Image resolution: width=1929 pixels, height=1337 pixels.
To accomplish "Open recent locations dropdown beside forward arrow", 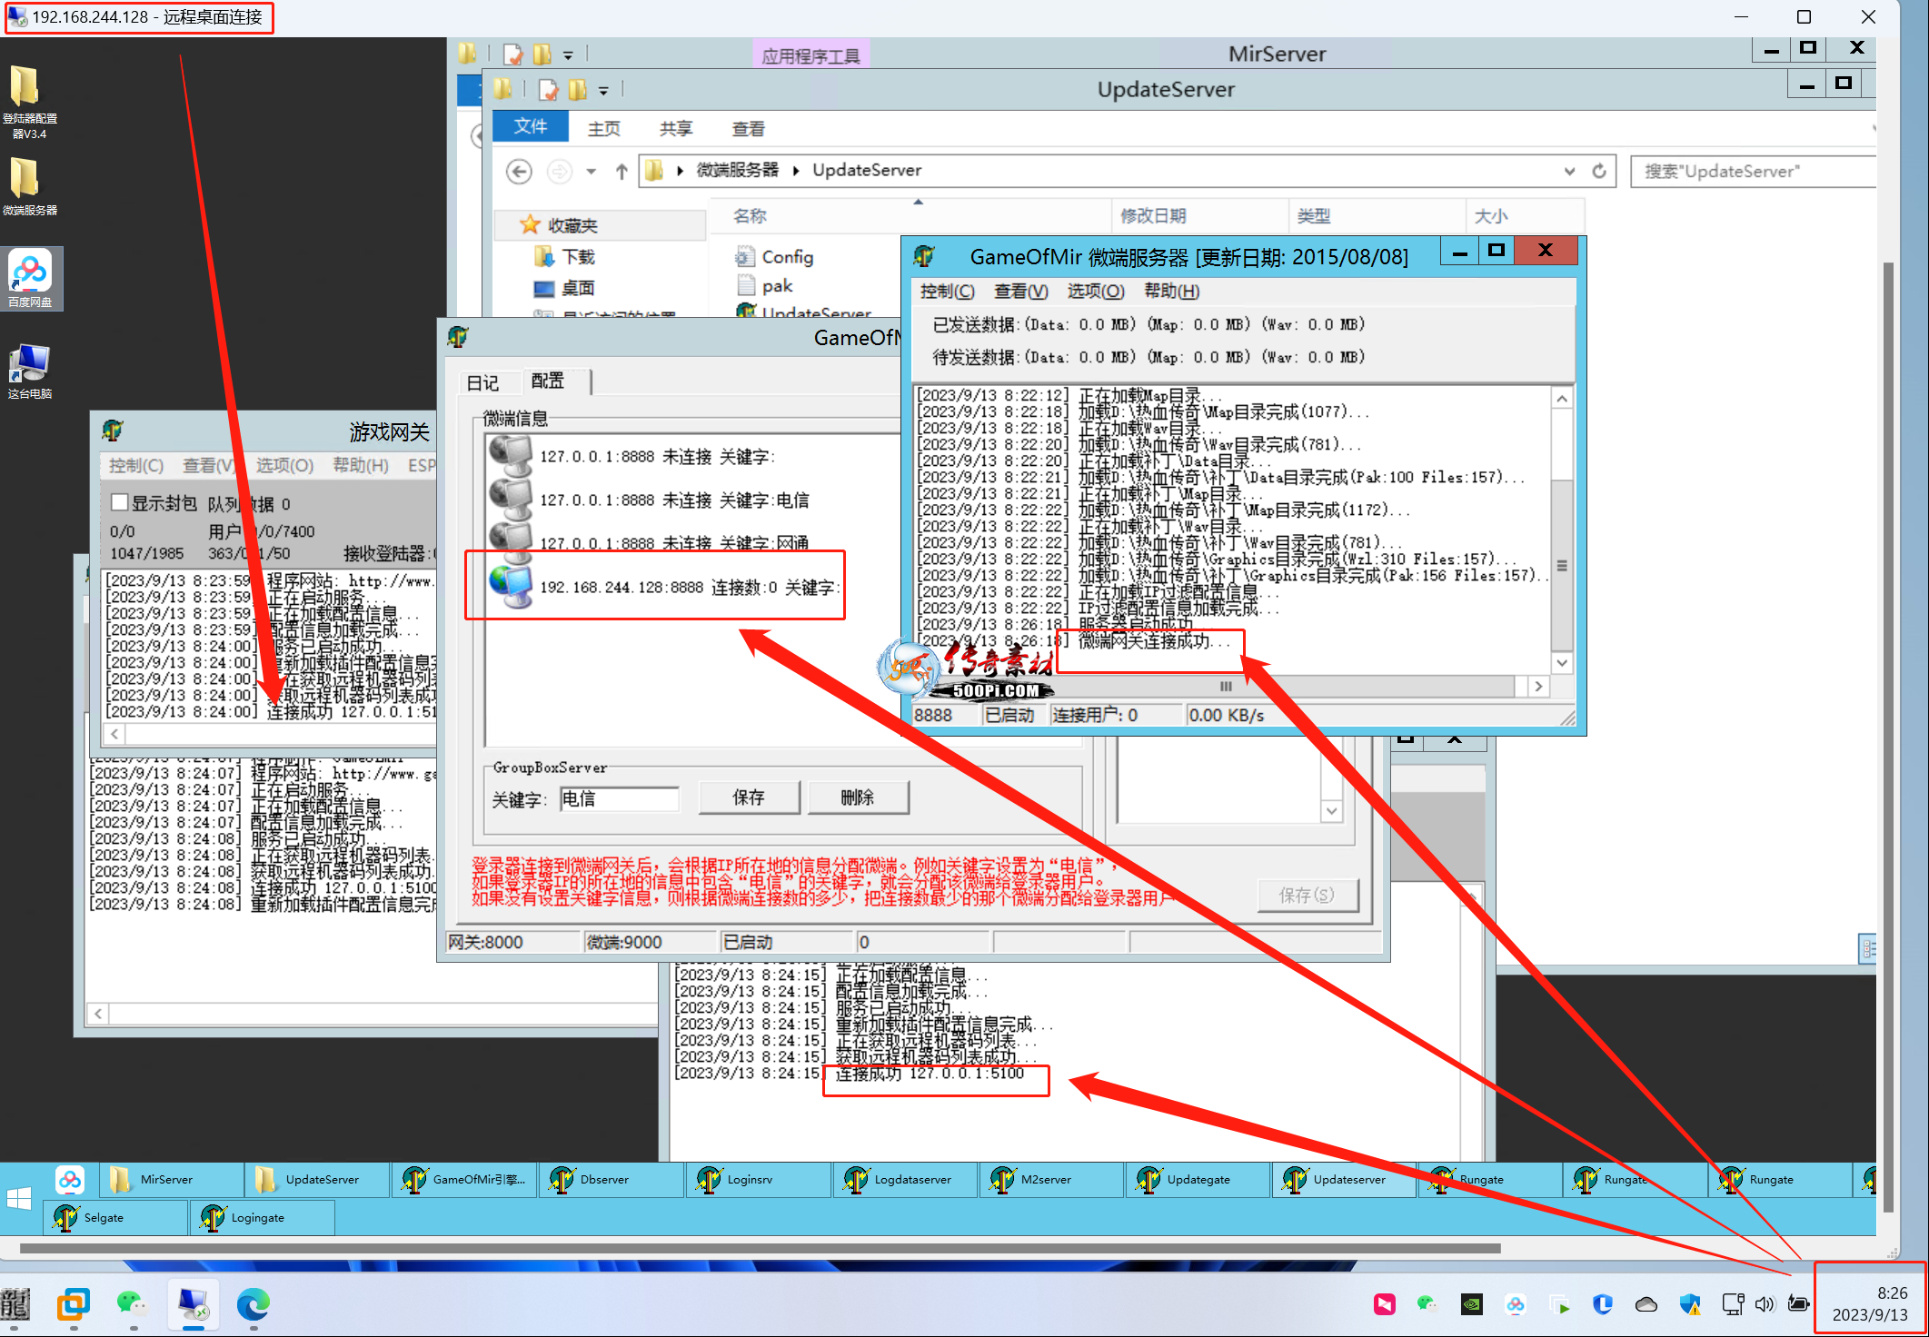I will 592,171.
